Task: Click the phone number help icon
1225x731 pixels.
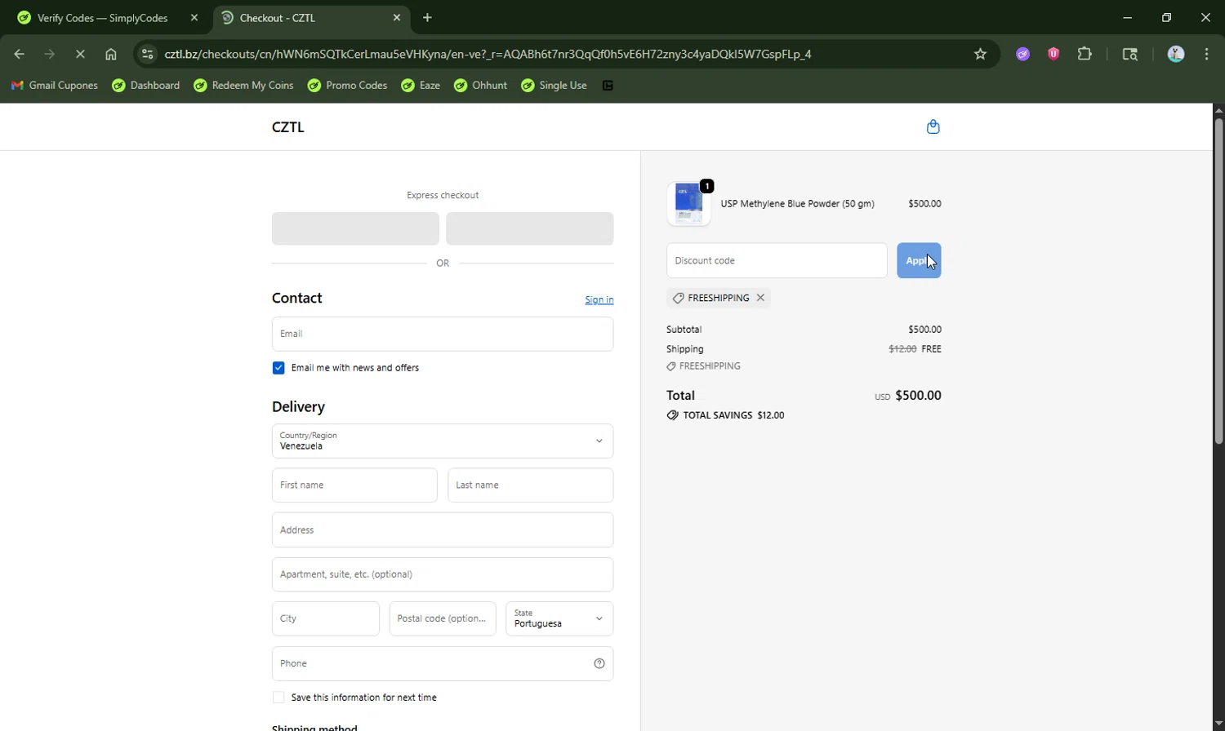Action: (x=599, y=663)
